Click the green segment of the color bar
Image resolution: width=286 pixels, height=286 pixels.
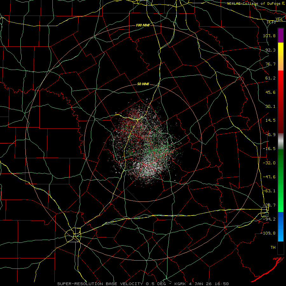281,180
